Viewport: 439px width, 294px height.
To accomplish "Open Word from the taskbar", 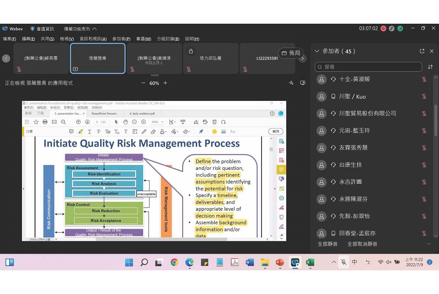I will [x=250, y=262].
